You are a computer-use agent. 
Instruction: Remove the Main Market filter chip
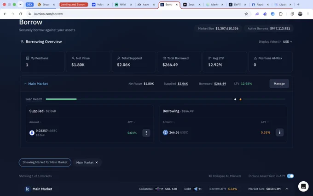[97, 162]
